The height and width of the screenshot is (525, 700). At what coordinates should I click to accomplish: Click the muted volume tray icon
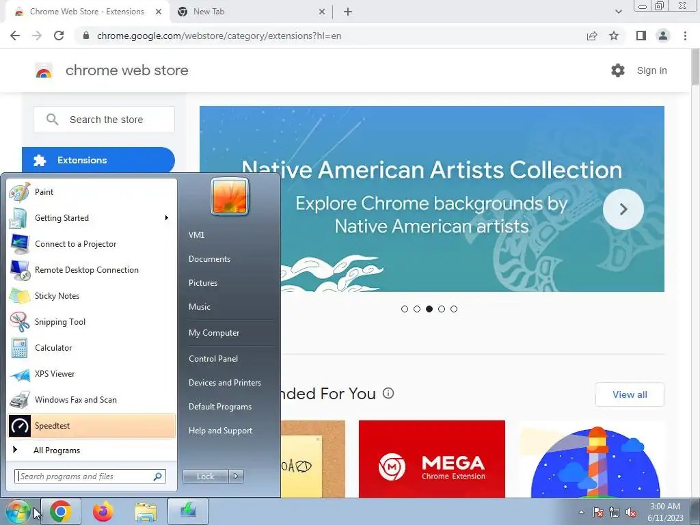(631, 512)
